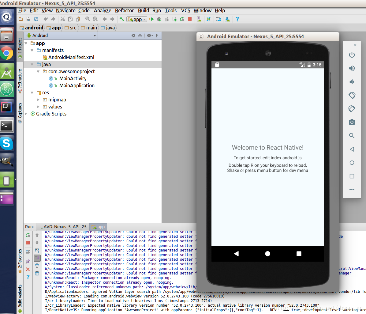Toggle soft-wrap icon in Run panel
366x314 pixels.
pos(37,251)
